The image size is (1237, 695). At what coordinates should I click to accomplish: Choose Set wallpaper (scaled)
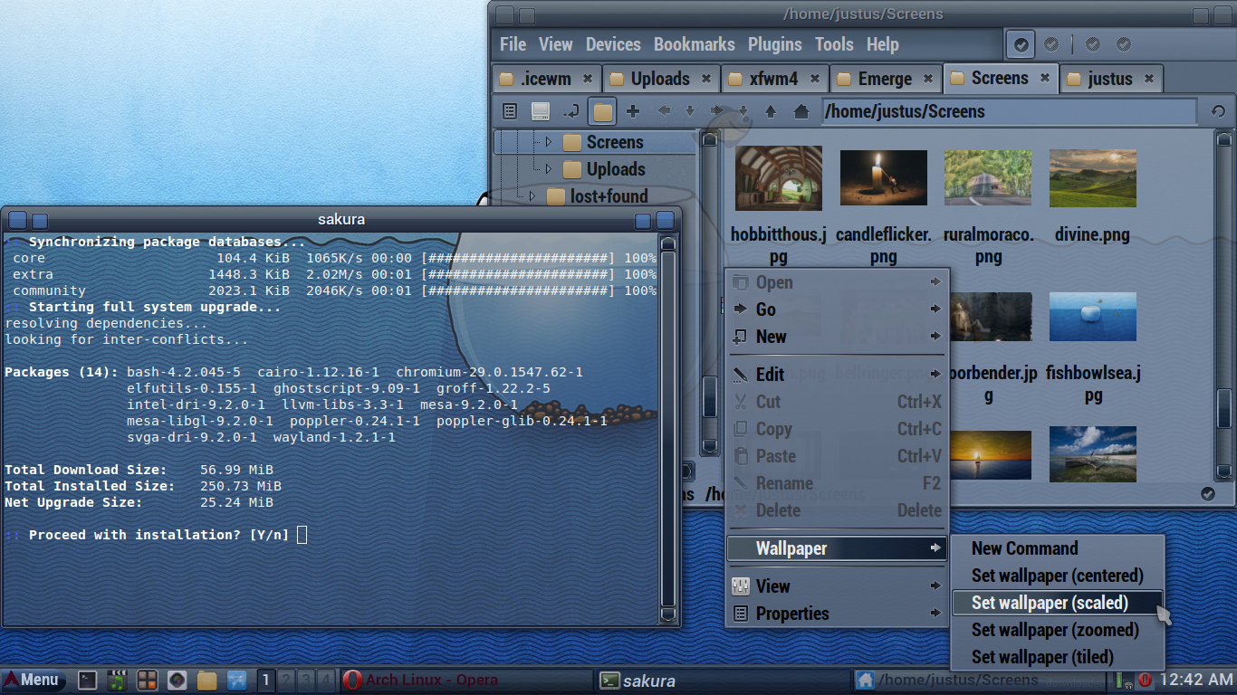1058,603
